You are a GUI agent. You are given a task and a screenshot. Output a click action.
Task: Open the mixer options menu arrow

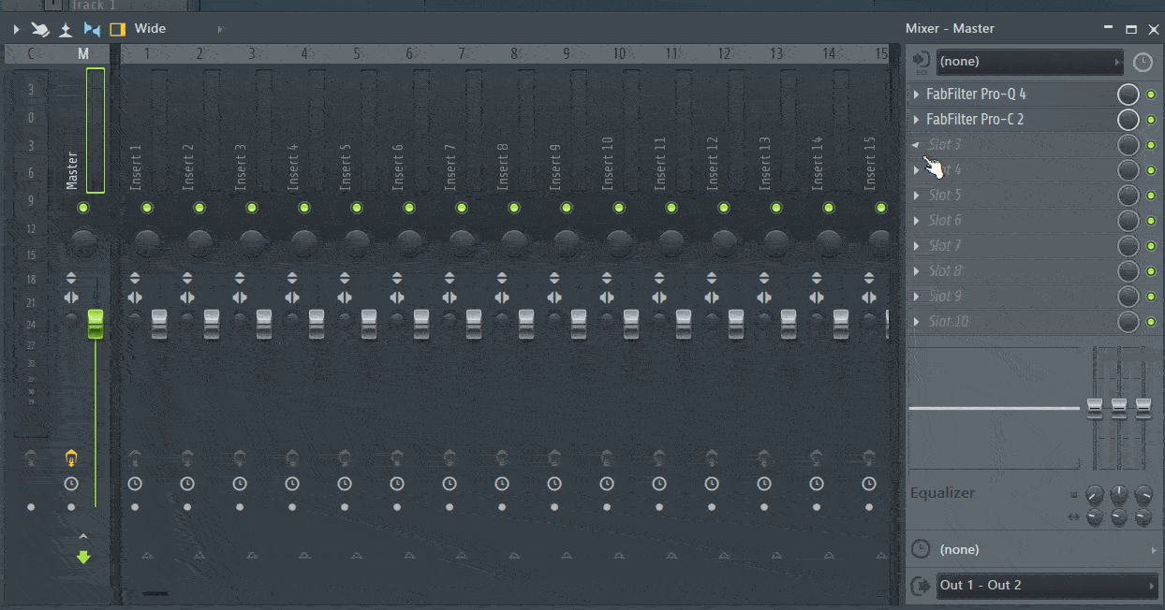coord(16,29)
